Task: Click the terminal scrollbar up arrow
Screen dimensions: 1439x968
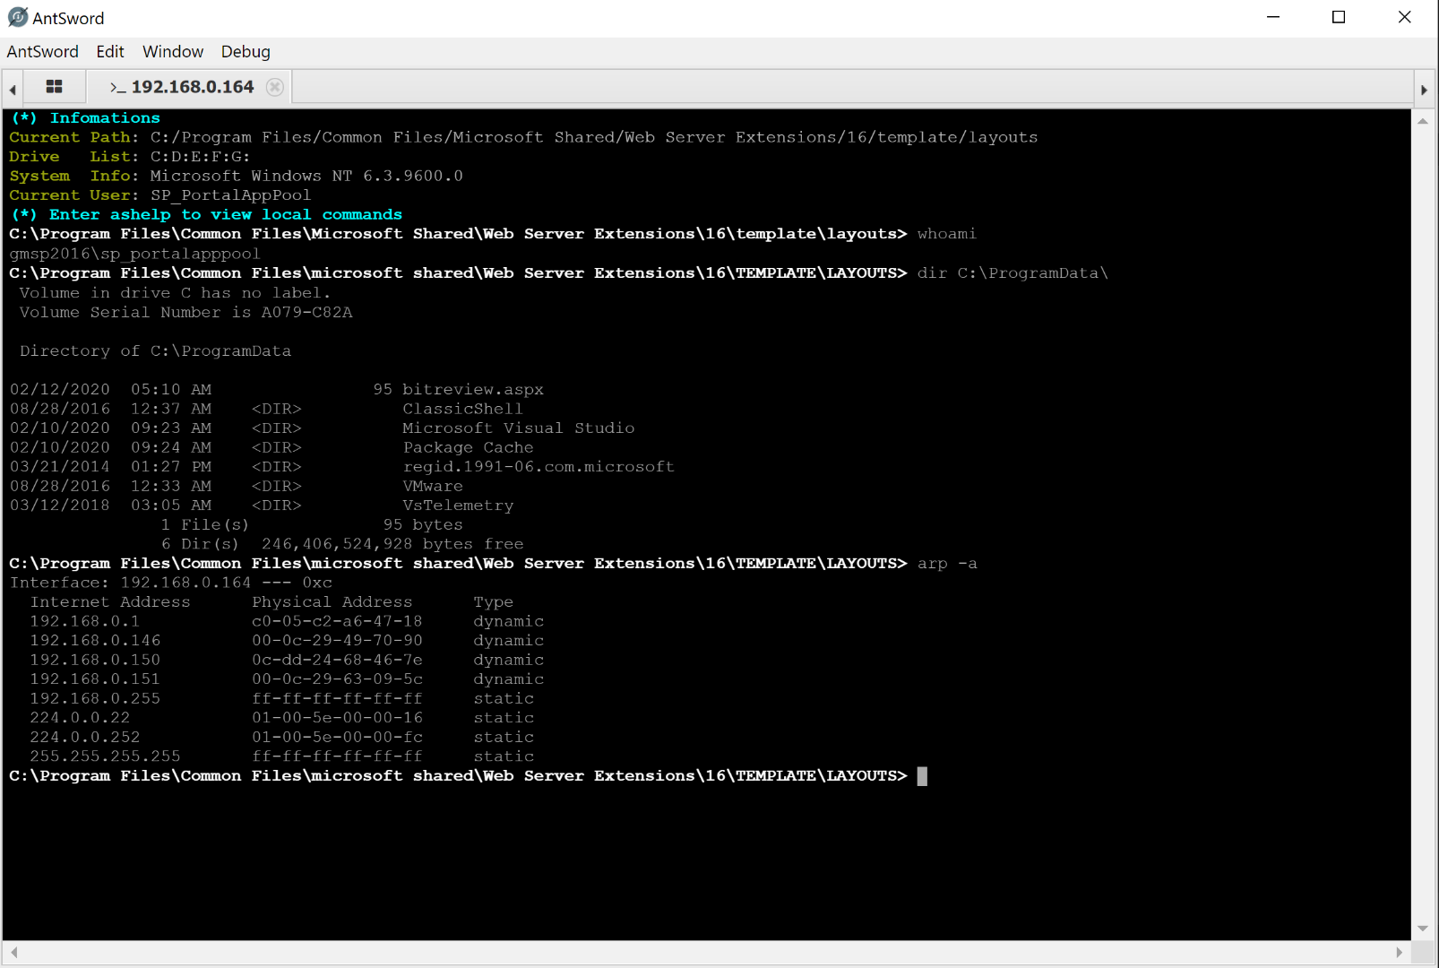Action: tap(1423, 121)
